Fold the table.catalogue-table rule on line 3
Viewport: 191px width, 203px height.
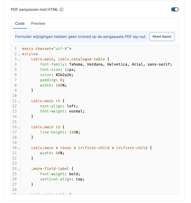19,60
